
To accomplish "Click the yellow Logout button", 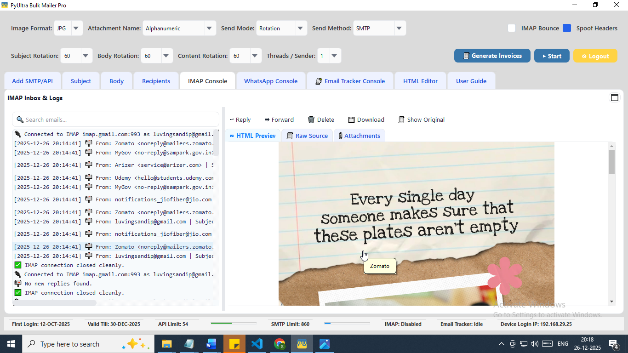I will 595,56.
